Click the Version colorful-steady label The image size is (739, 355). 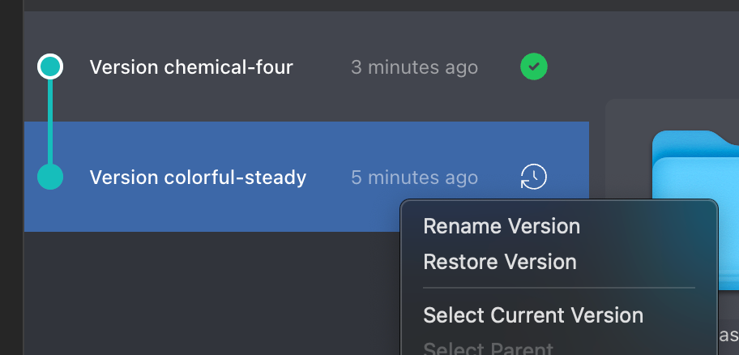(198, 177)
